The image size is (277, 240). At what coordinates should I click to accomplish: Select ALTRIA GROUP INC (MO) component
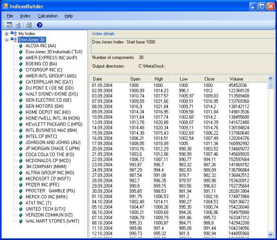[x=50, y=172]
